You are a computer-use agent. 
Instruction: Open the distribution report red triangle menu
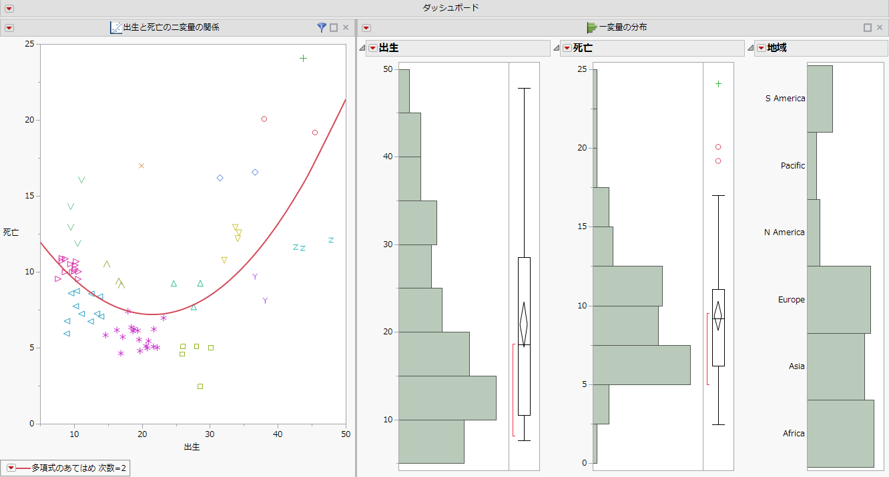[x=366, y=28]
